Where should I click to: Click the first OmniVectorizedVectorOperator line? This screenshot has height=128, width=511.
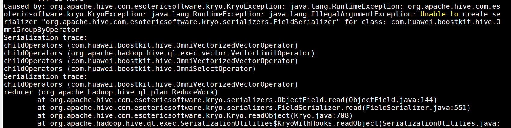(151, 45)
